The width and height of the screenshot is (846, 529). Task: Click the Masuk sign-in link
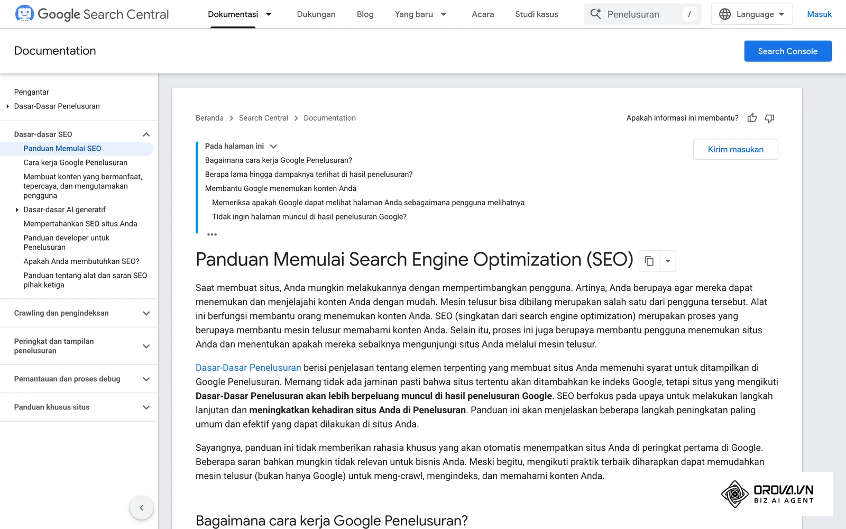[x=819, y=14]
